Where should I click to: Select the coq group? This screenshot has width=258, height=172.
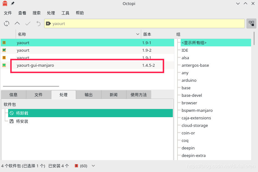pyautogui.click(x=185, y=141)
